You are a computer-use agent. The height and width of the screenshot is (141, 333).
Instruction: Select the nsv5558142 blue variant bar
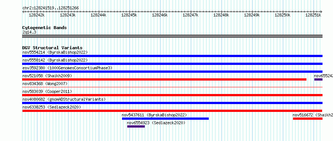point(172,64)
